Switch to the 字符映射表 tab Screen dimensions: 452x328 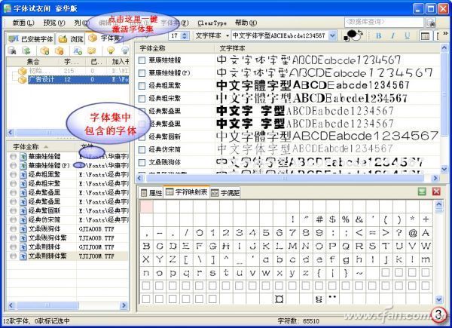tap(187, 192)
